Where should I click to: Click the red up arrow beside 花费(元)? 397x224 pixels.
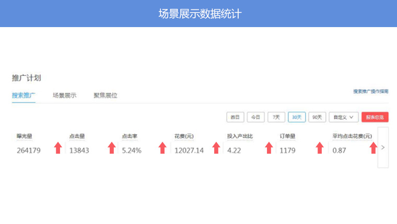click(216, 148)
